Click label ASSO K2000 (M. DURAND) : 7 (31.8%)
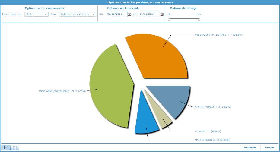 point(219,35)
